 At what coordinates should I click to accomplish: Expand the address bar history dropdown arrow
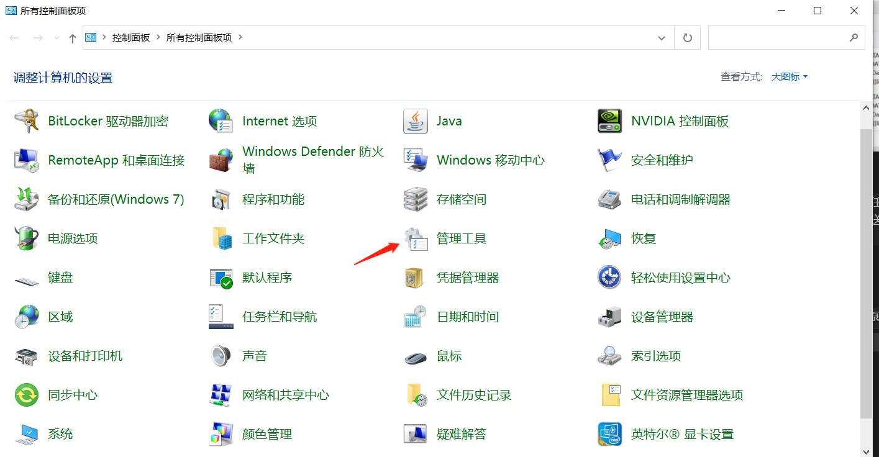click(661, 38)
